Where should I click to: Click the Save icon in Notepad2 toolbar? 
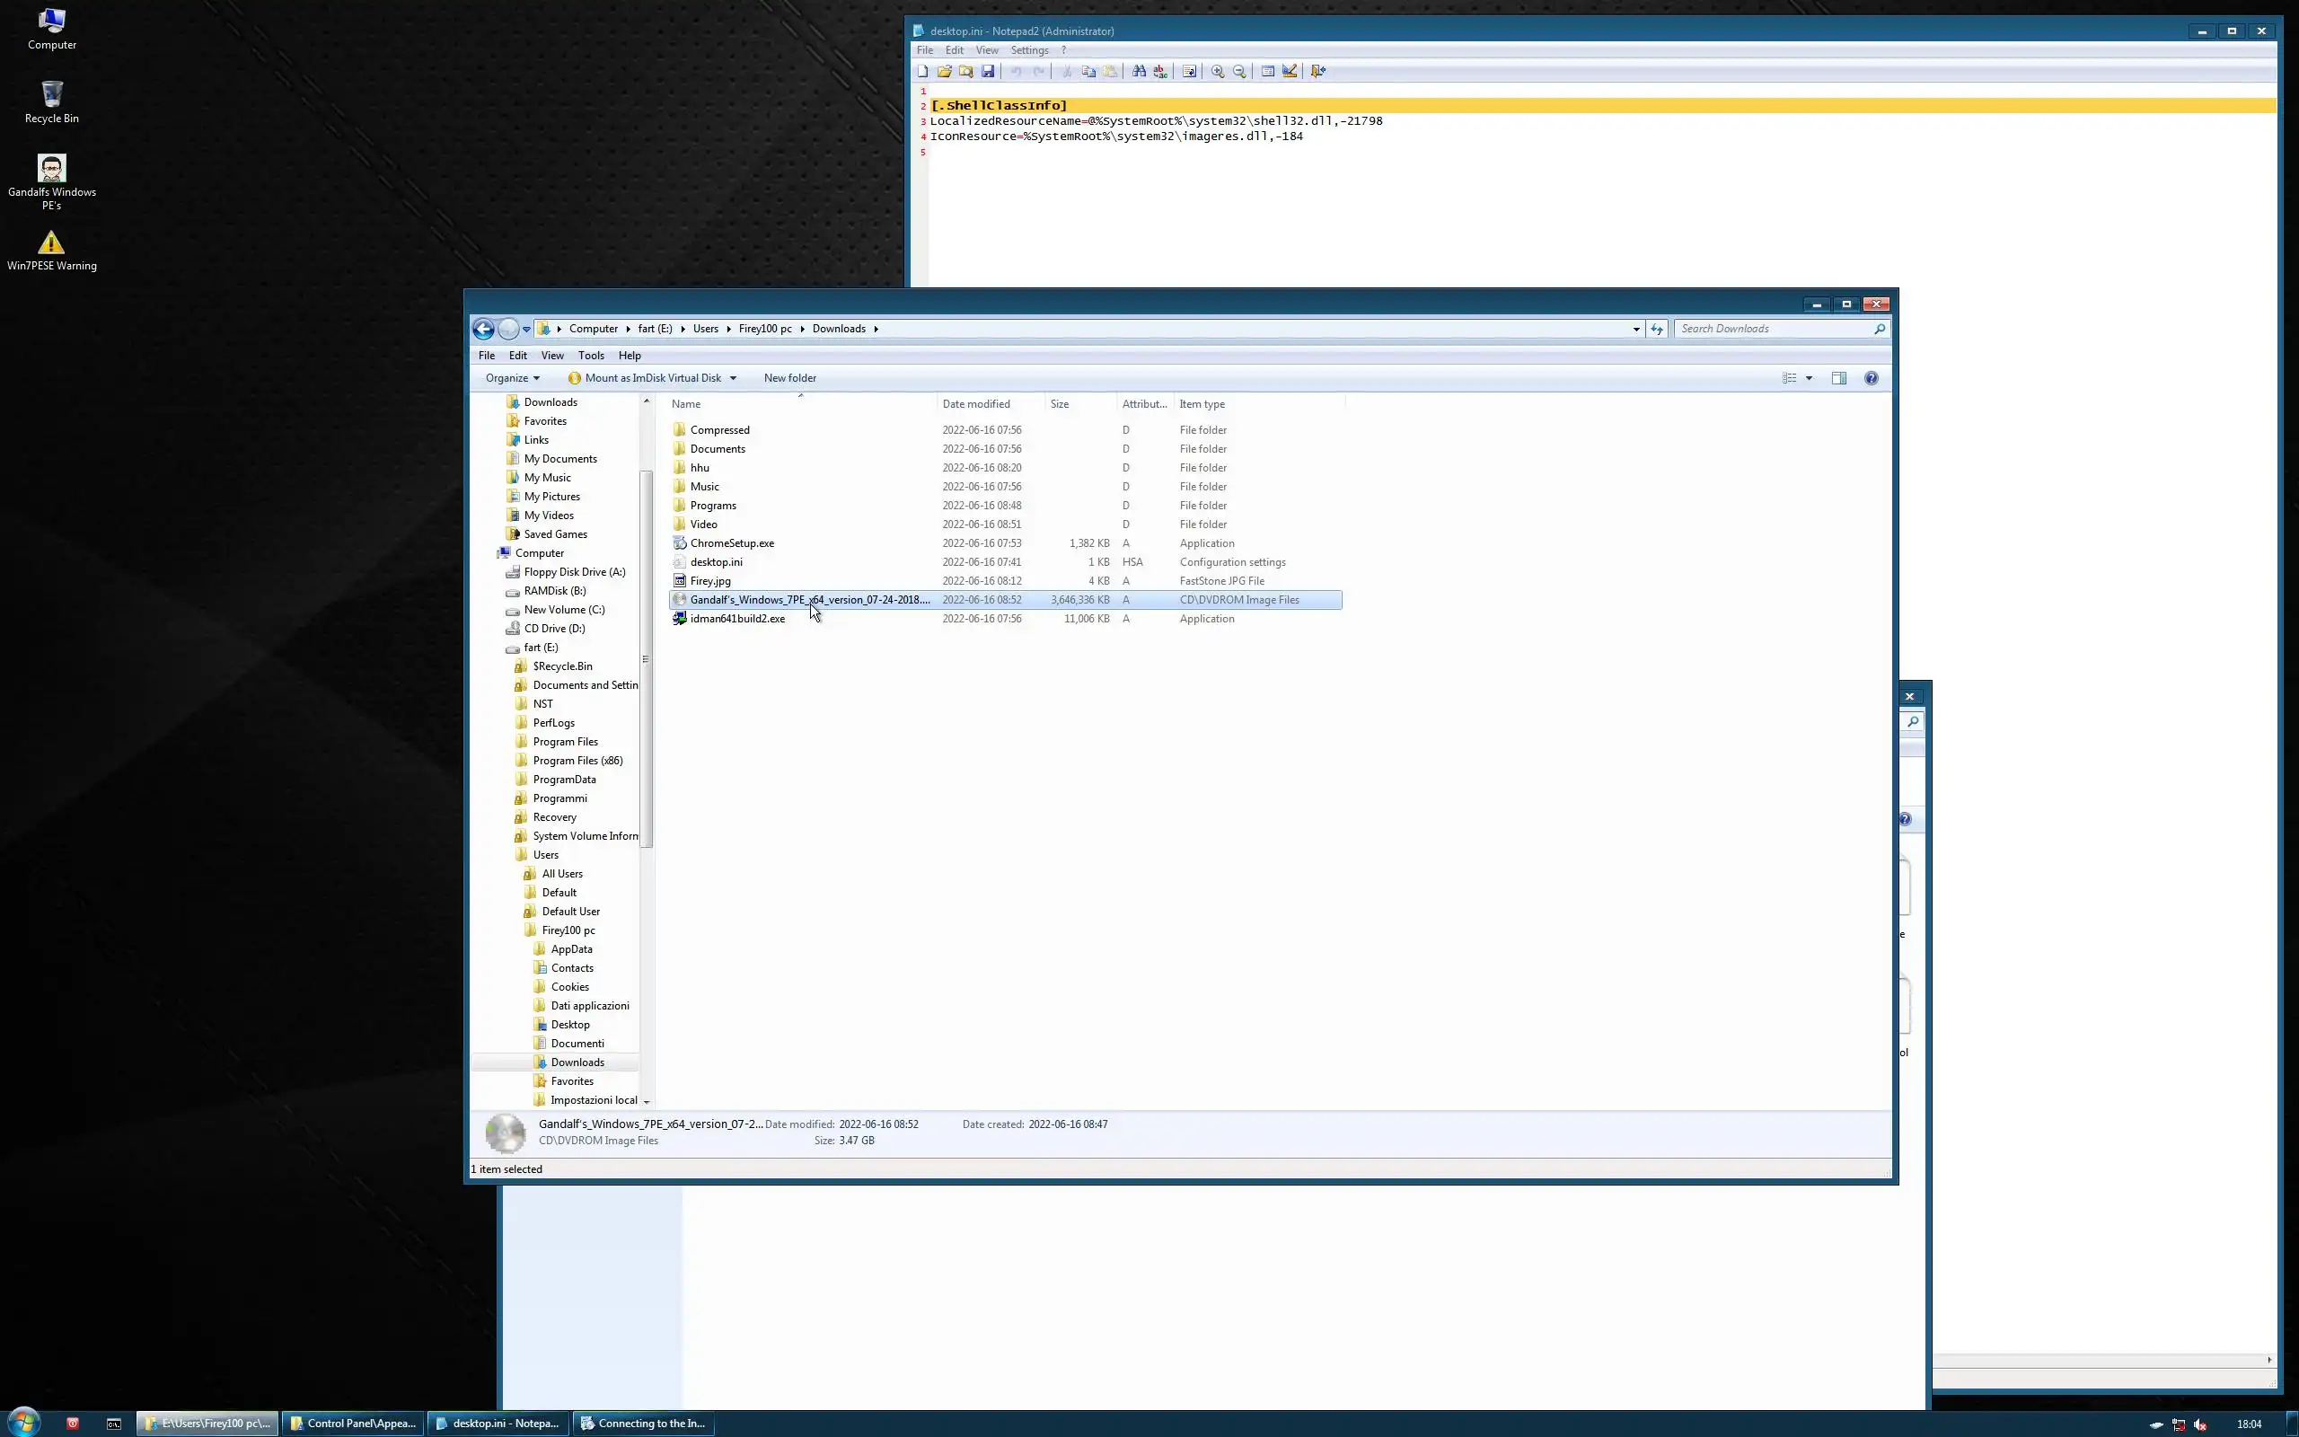tap(988, 71)
